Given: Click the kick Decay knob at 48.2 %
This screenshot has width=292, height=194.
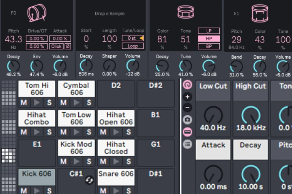Looking at the screenshot, I should point(13,66).
